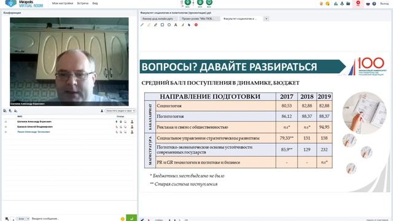Open the help question mark icon
The height and width of the screenshot is (221, 393).
[374, 4]
